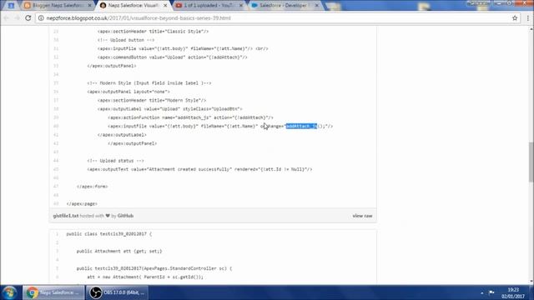534x300 pixels.
Task: Click the apex:outputText Attachment created line
Action: [x=199, y=169]
